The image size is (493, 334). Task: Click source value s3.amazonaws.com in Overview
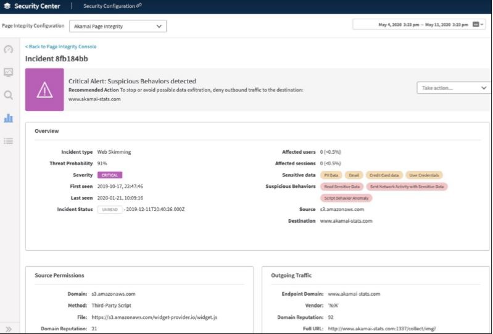pyautogui.click(x=342, y=209)
